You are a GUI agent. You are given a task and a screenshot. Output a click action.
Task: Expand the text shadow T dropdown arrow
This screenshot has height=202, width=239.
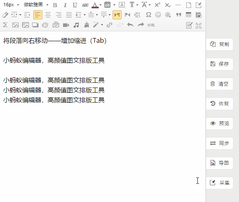coord(137,5)
